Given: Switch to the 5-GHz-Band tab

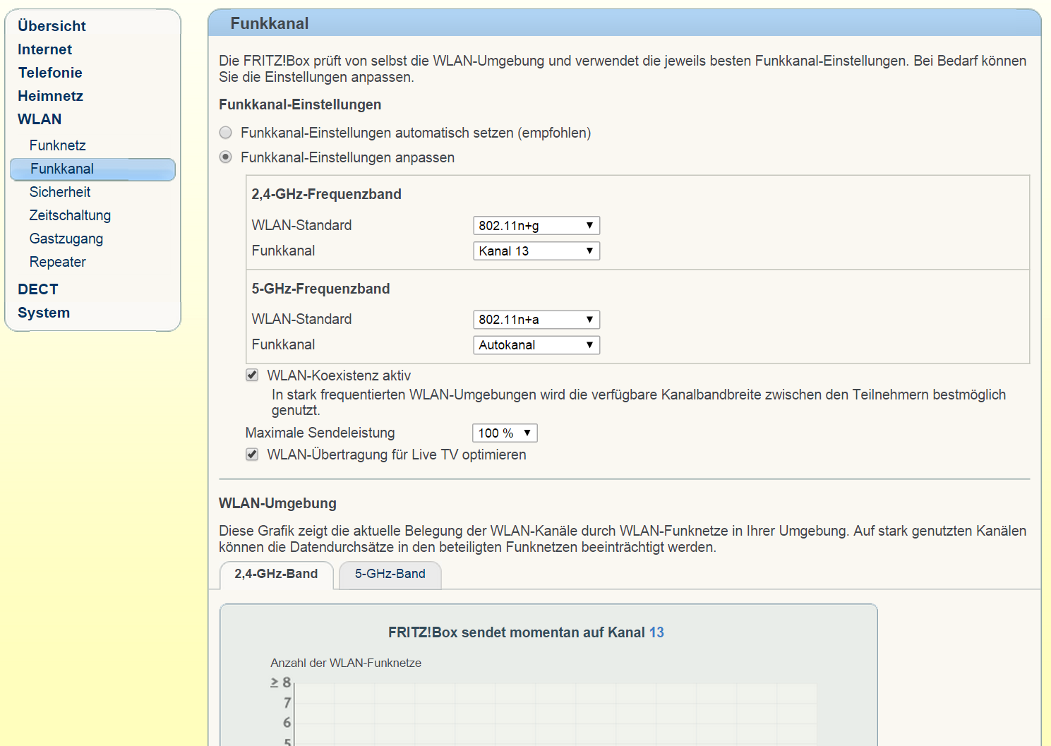Looking at the screenshot, I should [390, 574].
